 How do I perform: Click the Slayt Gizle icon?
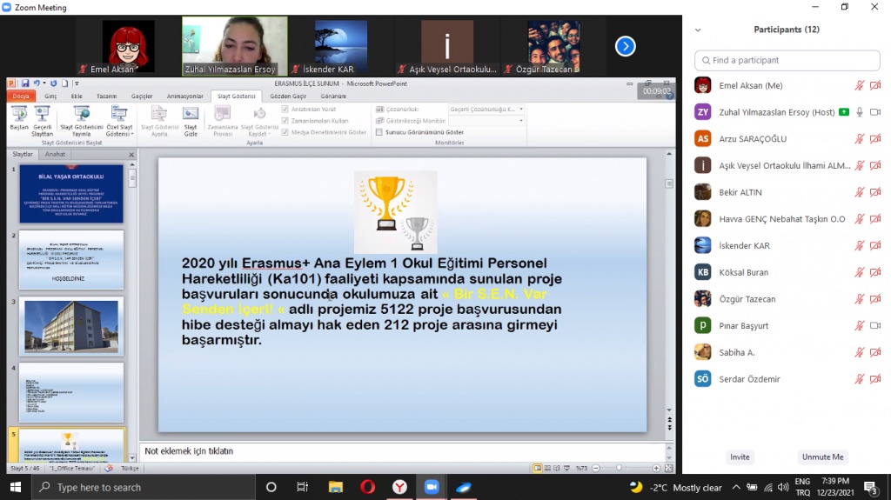[191, 117]
